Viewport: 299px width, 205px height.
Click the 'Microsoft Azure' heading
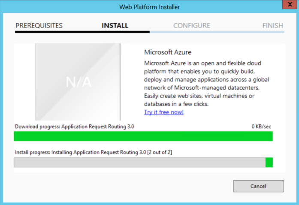pos(168,52)
